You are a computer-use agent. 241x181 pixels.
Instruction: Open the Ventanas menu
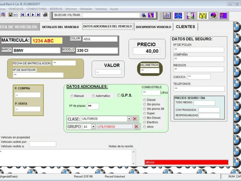click(x=101, y=9)
